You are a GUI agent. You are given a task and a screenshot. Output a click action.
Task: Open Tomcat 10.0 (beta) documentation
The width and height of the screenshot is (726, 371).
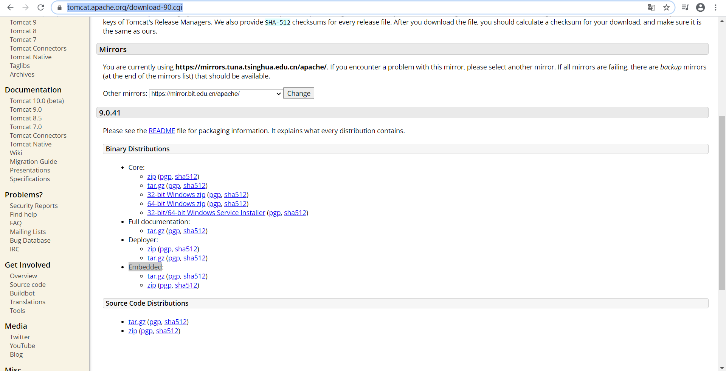[37, 101]
